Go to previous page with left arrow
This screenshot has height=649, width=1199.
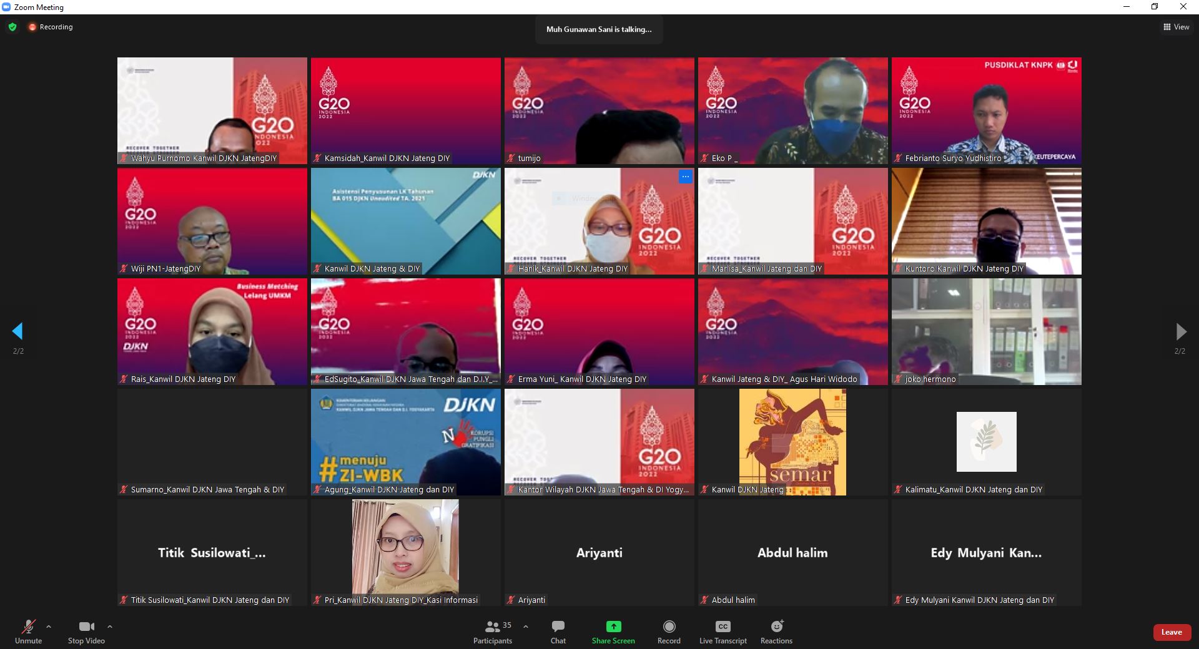[x=17, y=331]
